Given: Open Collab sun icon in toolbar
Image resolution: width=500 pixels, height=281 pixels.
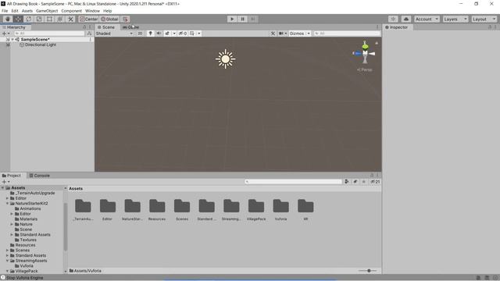Looking at the screenshot, I should [393, 19].
